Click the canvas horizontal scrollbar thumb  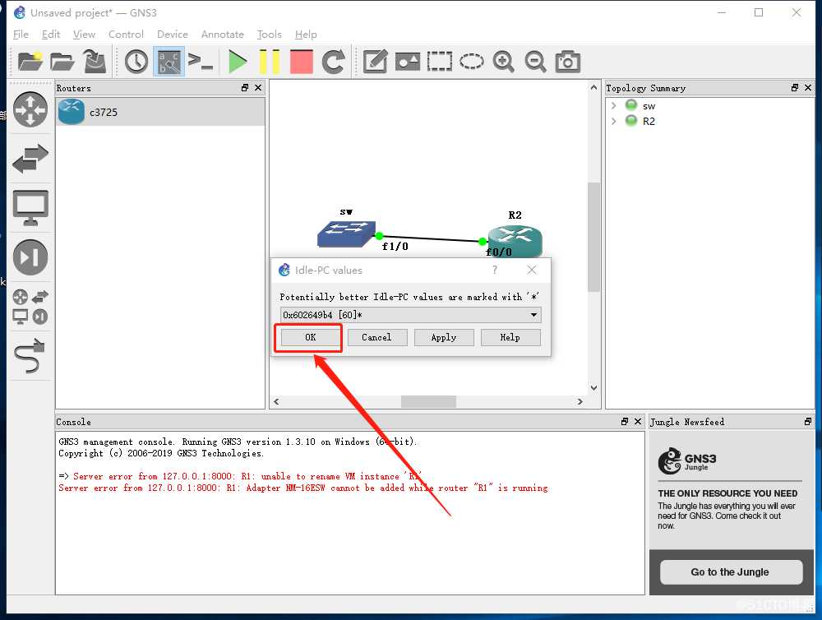point(428,401)
